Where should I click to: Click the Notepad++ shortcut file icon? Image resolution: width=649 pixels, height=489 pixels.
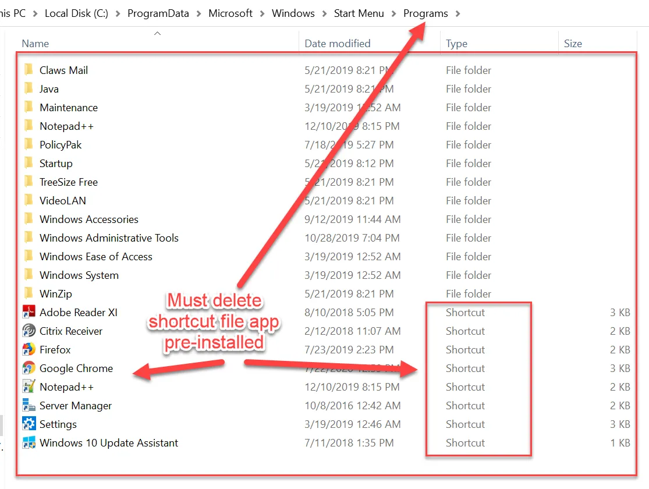(29, 387)
